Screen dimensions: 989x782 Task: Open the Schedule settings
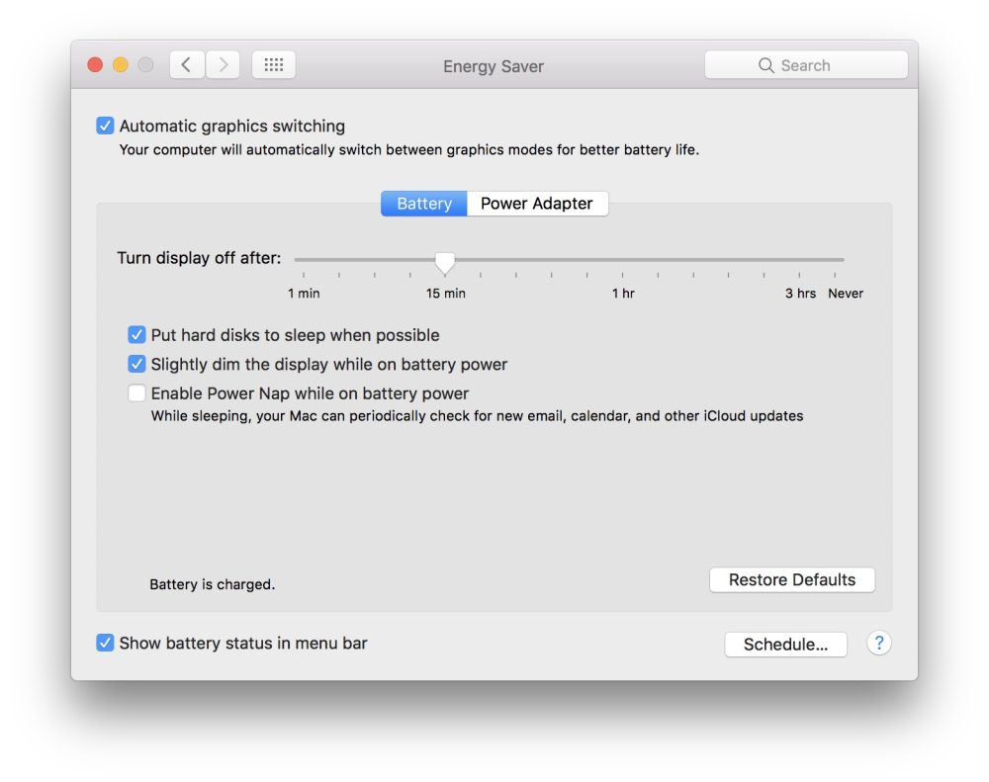785,644
